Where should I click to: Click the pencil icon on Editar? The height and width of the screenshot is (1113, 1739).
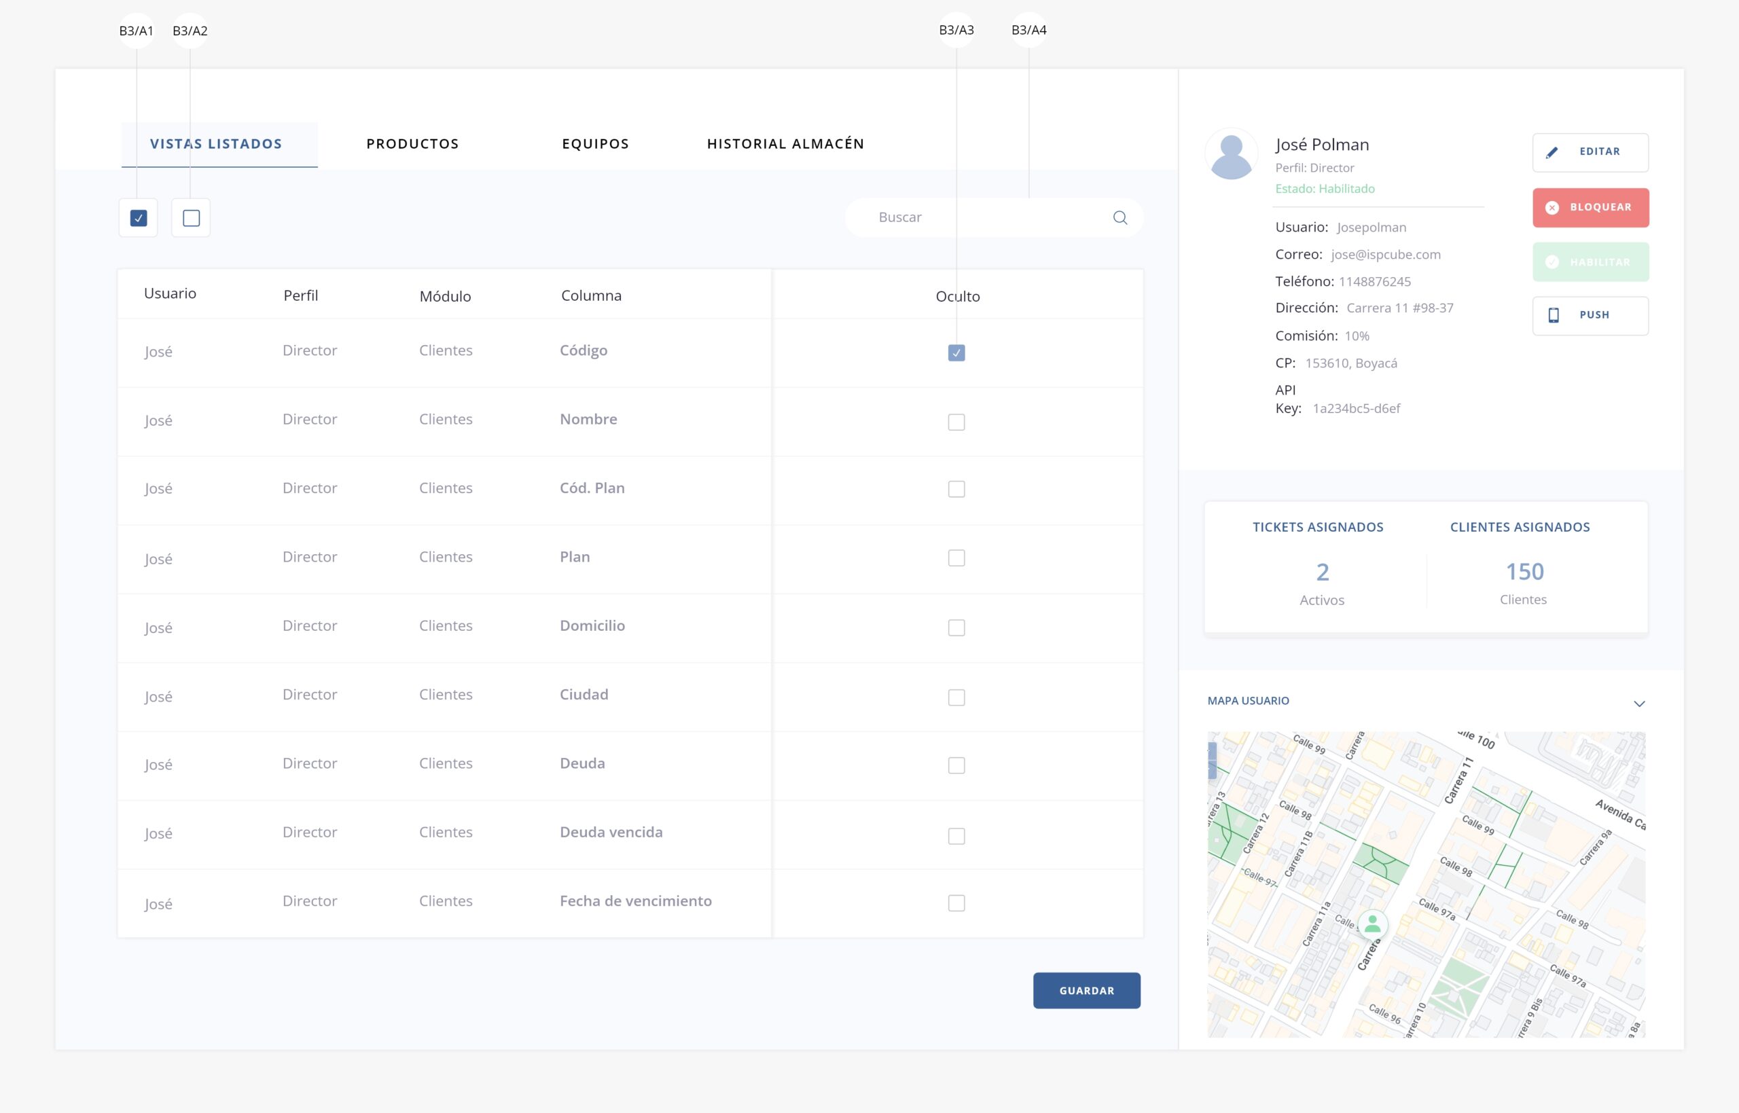click(1551, 153)
